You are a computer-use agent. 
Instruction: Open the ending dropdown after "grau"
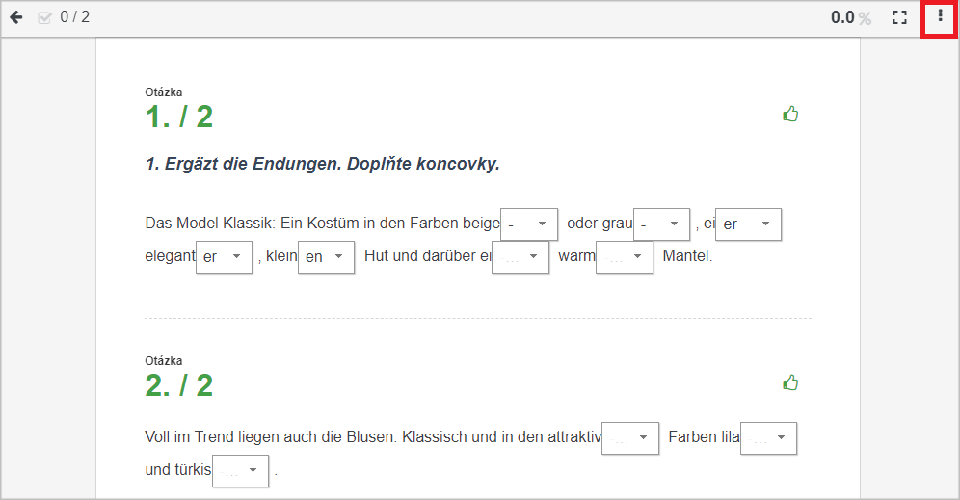[x=662, y=224]
